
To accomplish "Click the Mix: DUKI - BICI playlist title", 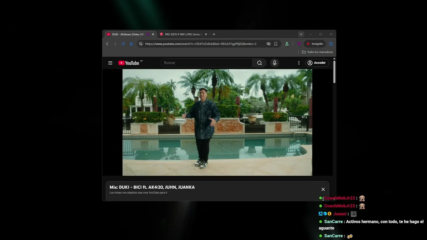I will point(152,187).
